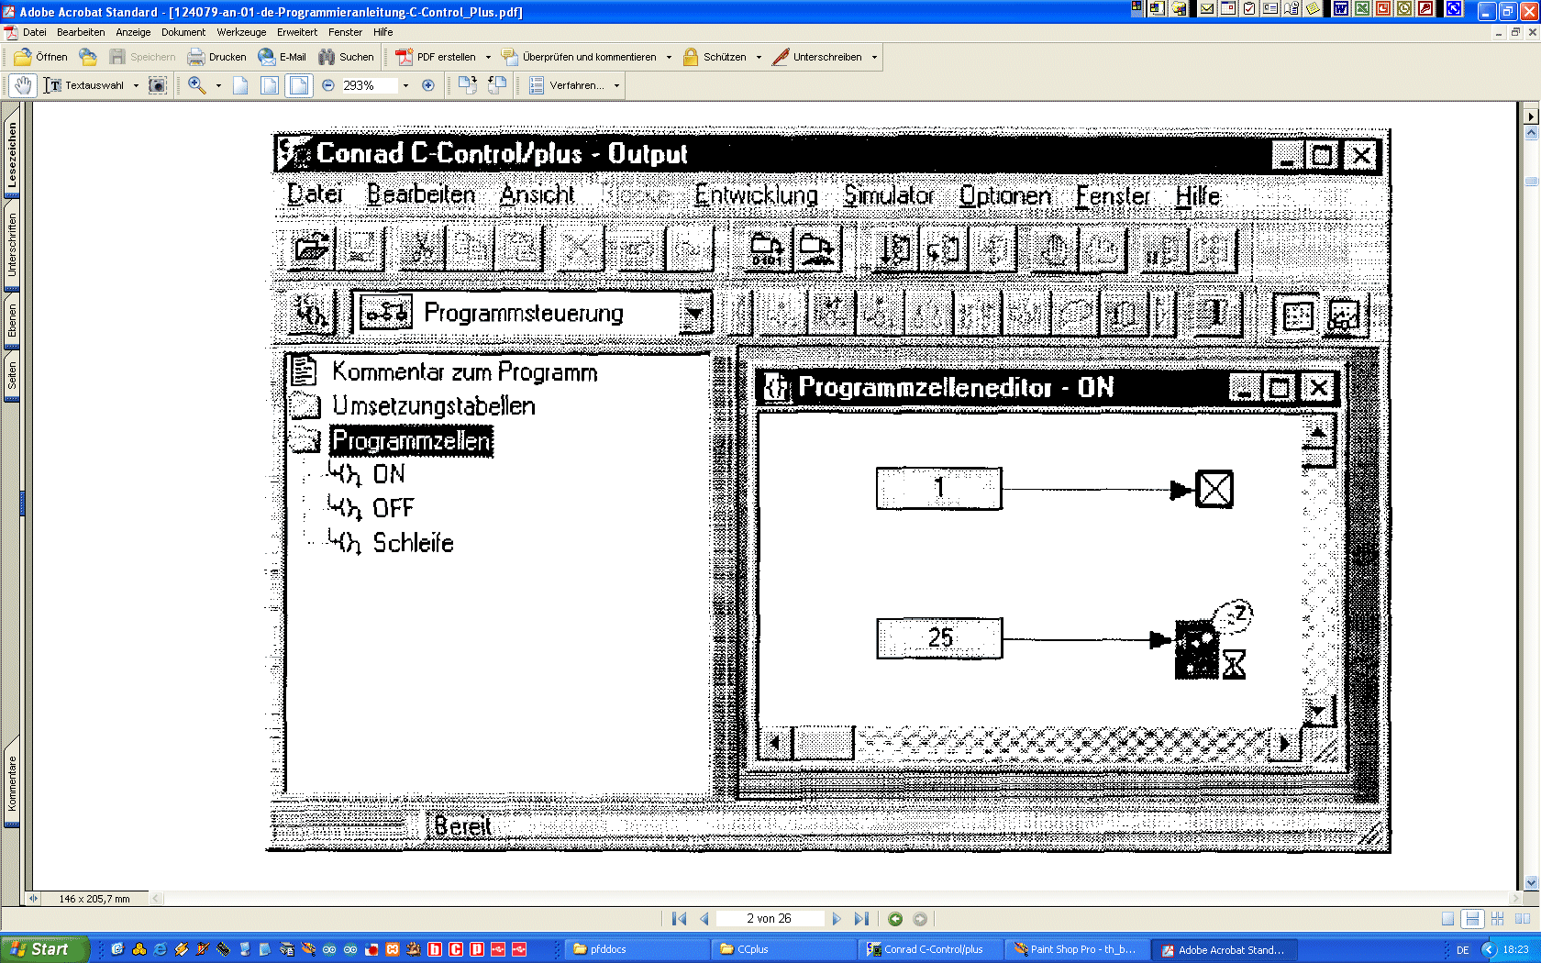The height and width of the screenshot is (963, 1541).
Task: Open the Kommentare side tab
Action: [x=12, y=782]
